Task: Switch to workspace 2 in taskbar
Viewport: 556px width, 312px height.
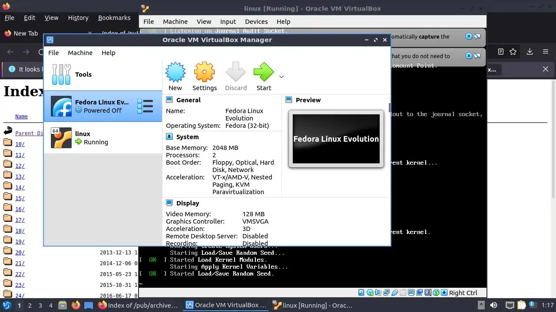Action: pyautogui.click(x=30, y=305)
